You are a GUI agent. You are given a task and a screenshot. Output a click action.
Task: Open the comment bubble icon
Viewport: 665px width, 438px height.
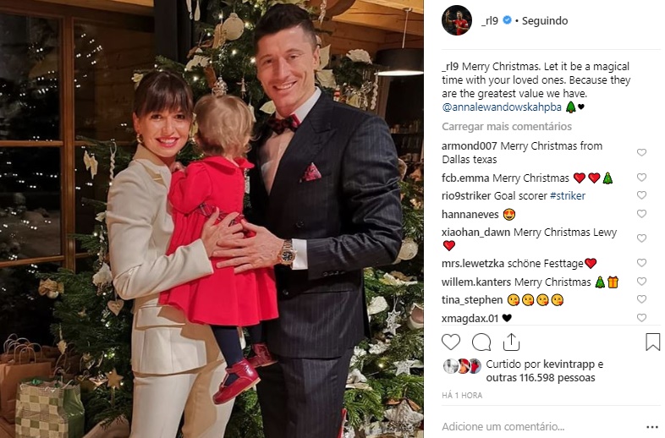click(x=481, y=342)
